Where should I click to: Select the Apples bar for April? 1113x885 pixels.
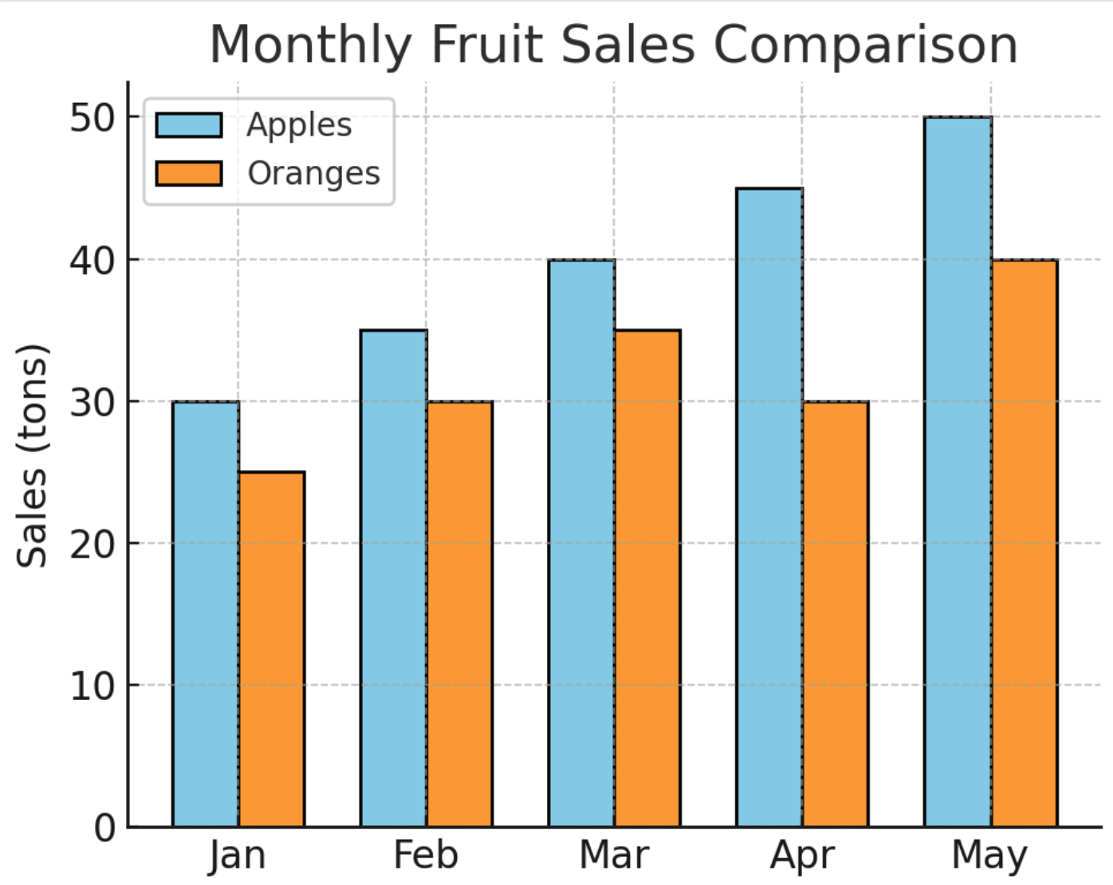pos(769,507)
